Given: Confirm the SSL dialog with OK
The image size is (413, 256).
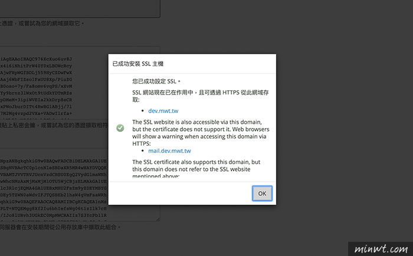Looking at the screenshot, I should [262, 193].
